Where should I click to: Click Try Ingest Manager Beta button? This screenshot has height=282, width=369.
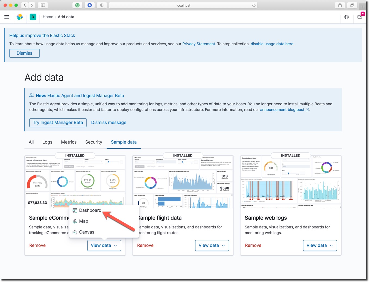(58, 123)
